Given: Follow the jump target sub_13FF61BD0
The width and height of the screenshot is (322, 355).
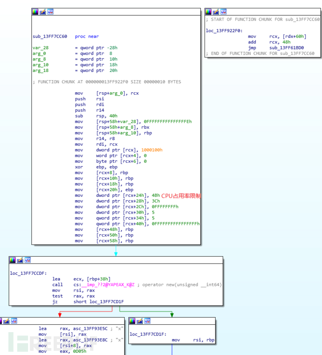Looking at the screenshot, I should 287,48.
